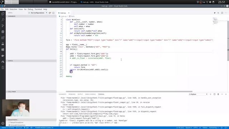
Task: Click the code minimap overview
Action: 215,21
